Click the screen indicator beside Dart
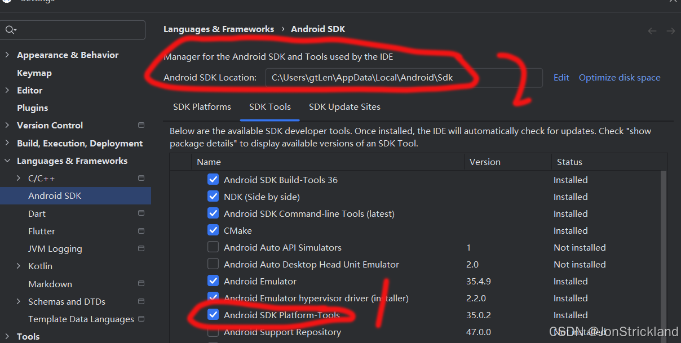 [140, 213]
